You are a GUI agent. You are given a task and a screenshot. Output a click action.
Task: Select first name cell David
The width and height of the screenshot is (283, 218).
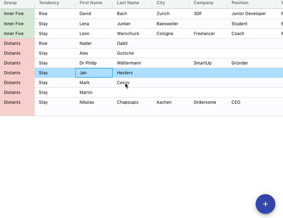click(x=94, y=14)
